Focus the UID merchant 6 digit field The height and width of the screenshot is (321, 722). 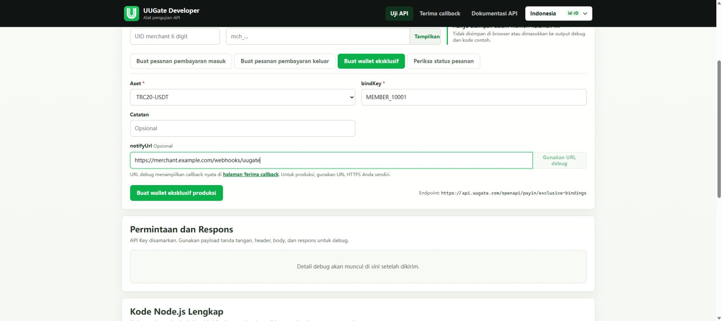(175, 36)
